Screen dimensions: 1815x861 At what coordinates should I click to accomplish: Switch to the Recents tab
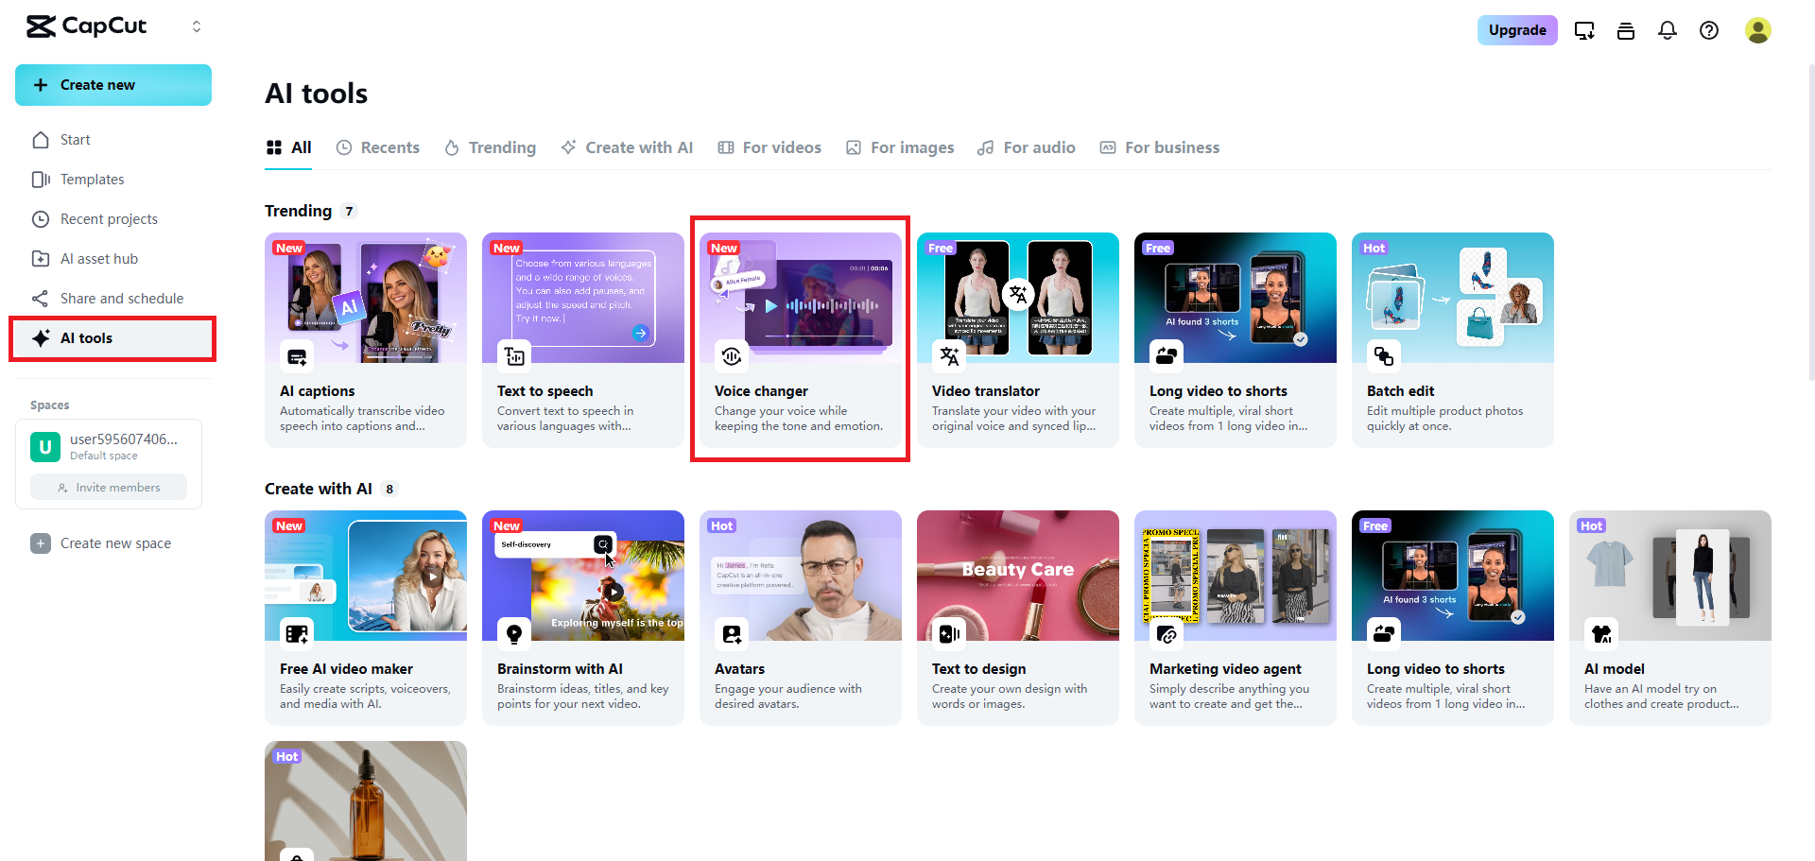coord(378,147)
